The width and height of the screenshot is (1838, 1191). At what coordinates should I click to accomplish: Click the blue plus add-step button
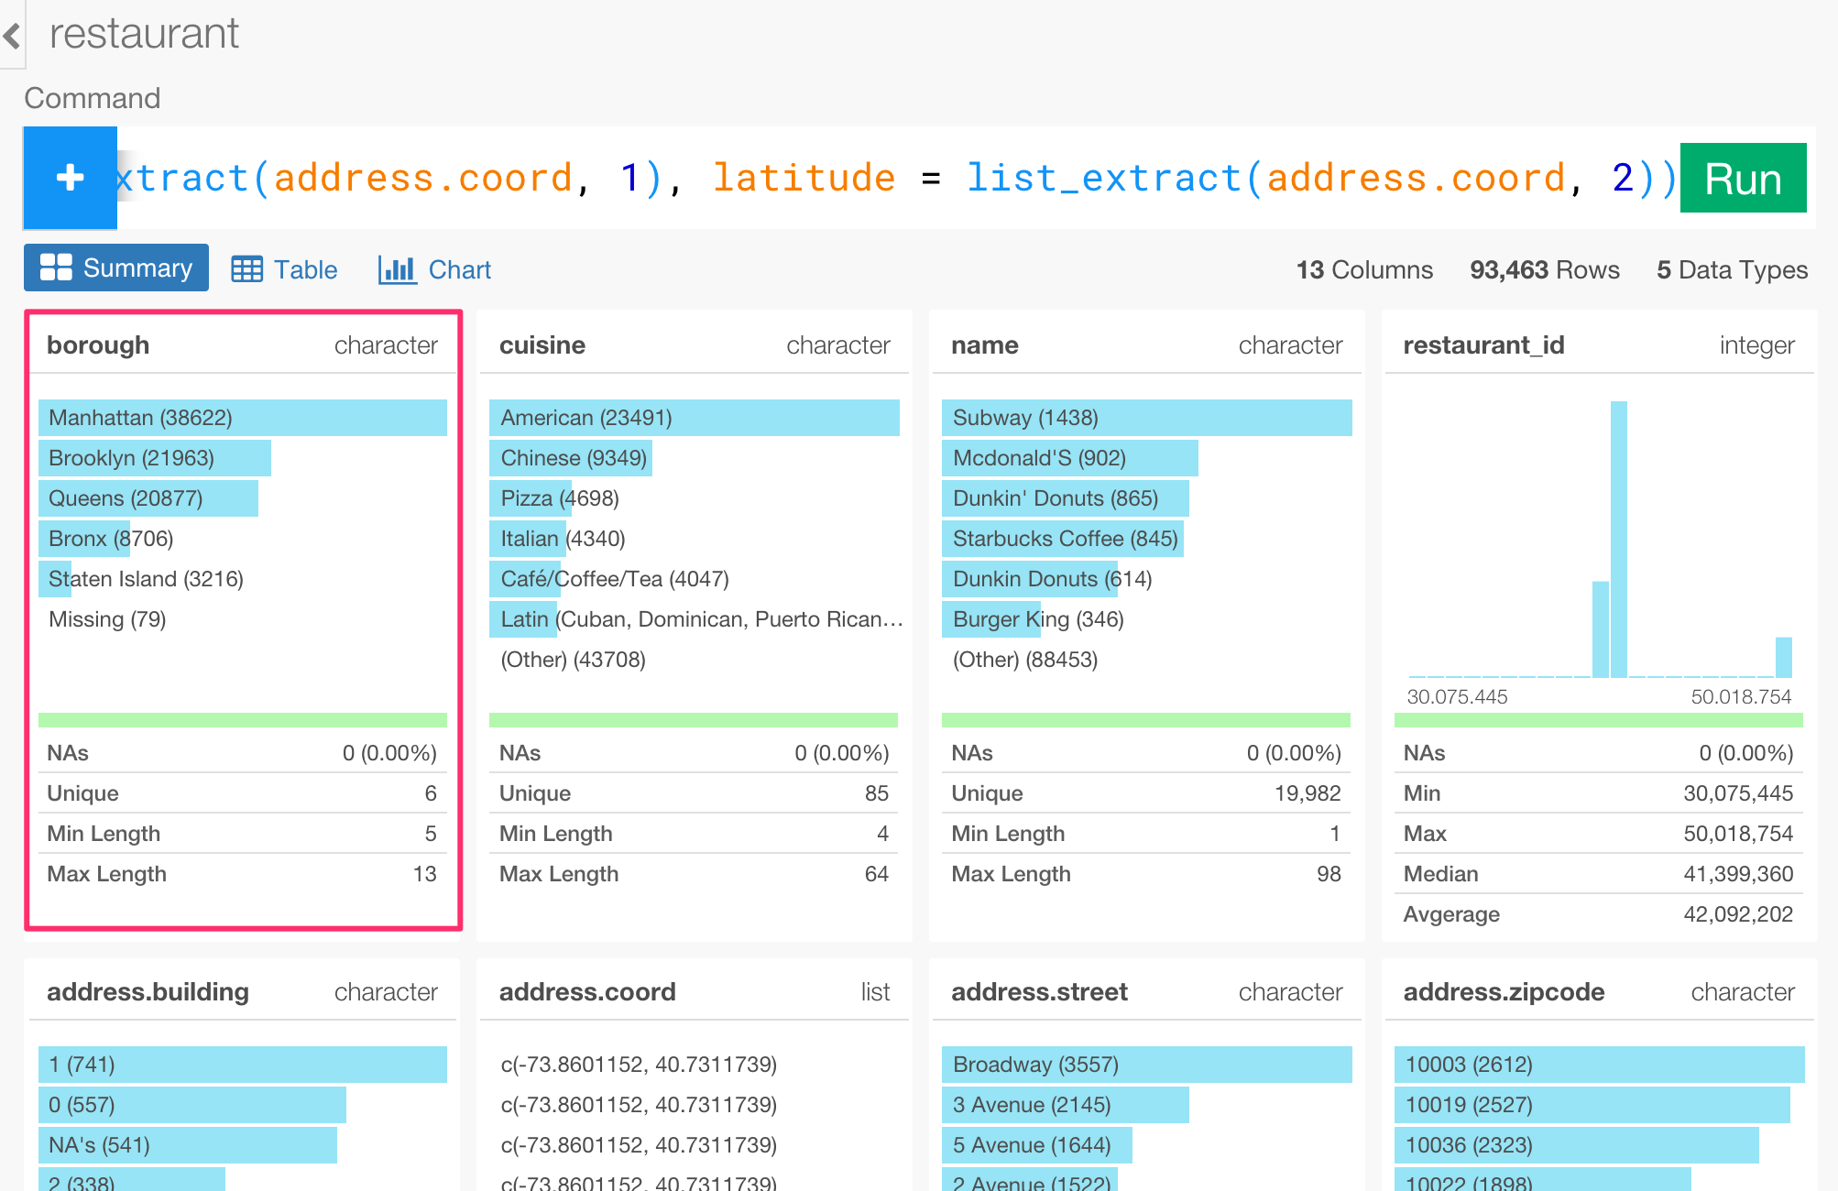(x=71, y=178)
